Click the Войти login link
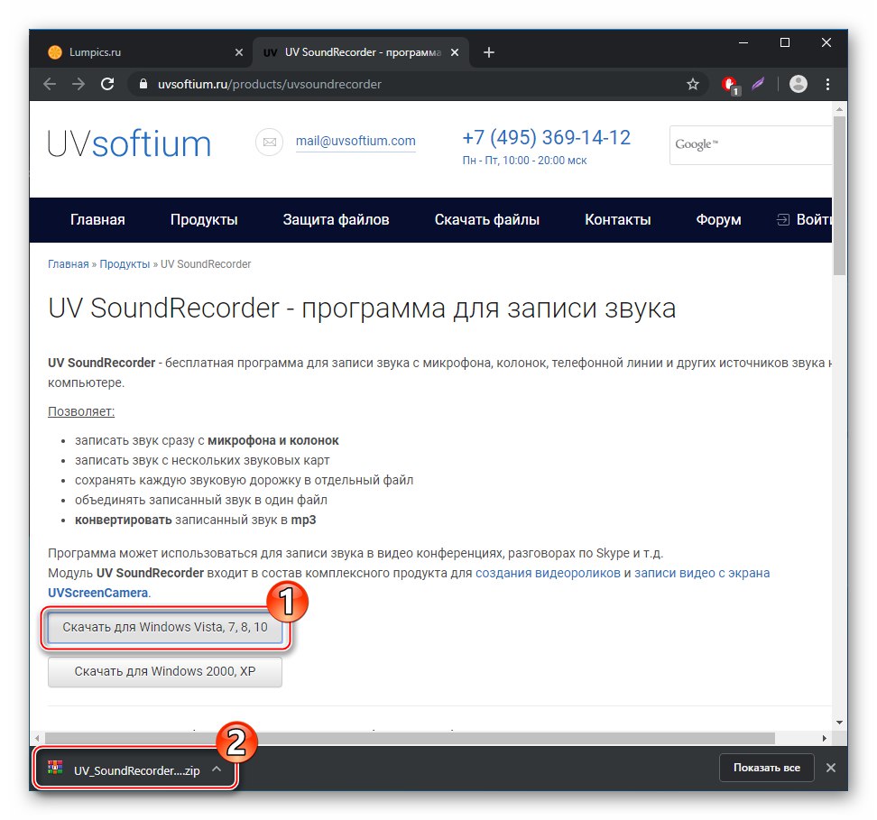 coord(814,220)
